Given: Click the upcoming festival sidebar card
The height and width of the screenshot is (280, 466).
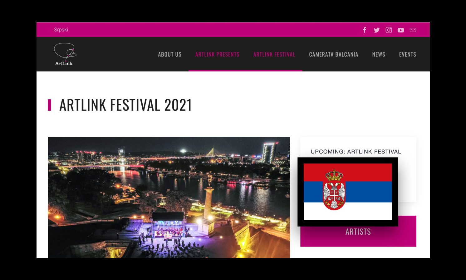Looking at the screenshot, I should [x=358, y=169].
